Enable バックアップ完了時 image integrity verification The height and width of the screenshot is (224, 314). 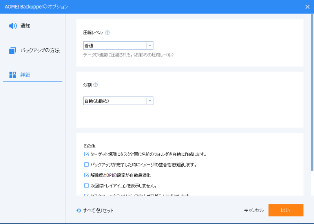point(87,165)
